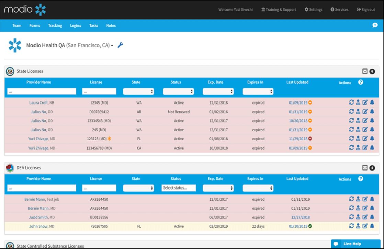This screenshot has width=384, height=249.
Task: Open the State filter dropdown in DEA Licenses
Action: coord(138,188)
